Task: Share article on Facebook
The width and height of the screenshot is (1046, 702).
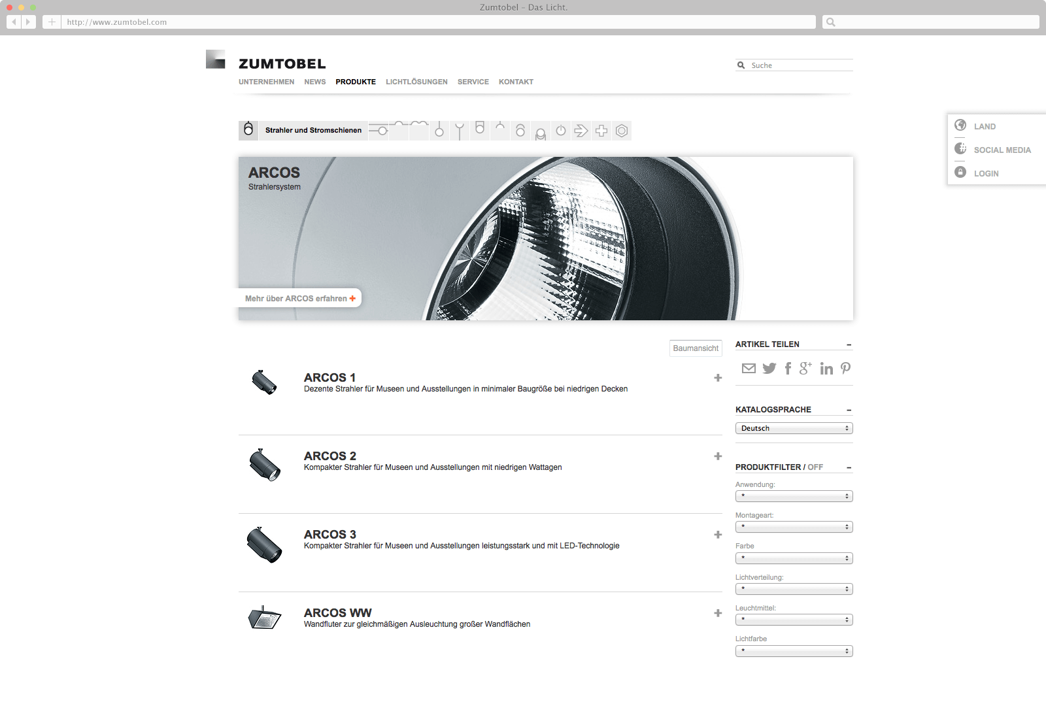Action: coord(788,369)
